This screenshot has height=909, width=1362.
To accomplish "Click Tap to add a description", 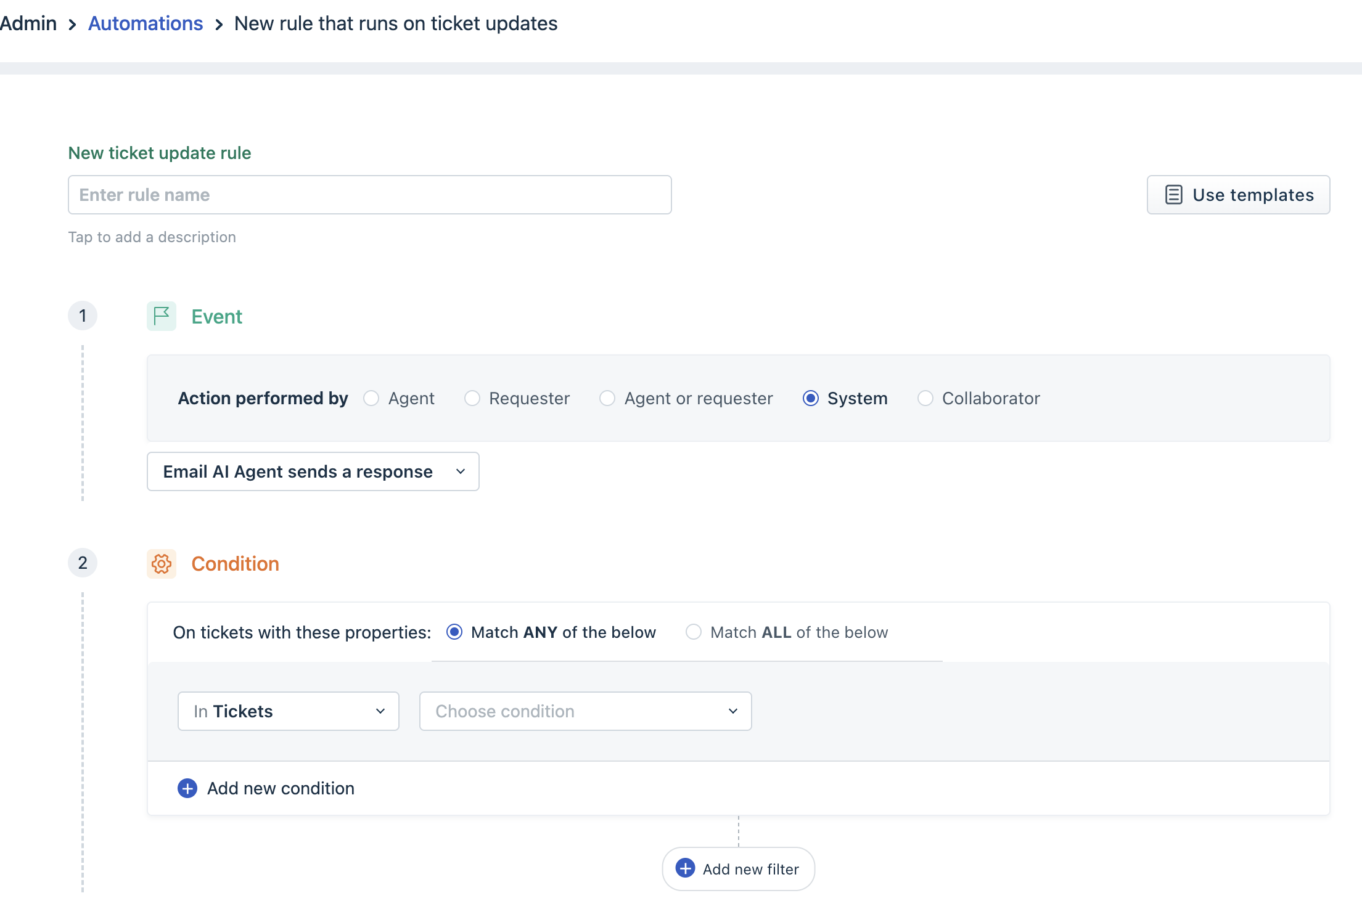I will point(152,237).
